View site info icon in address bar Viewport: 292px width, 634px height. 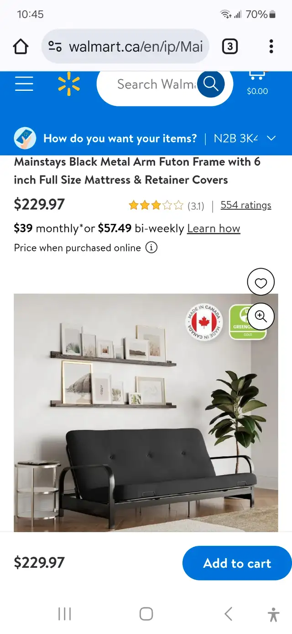(x=55, y=46)
